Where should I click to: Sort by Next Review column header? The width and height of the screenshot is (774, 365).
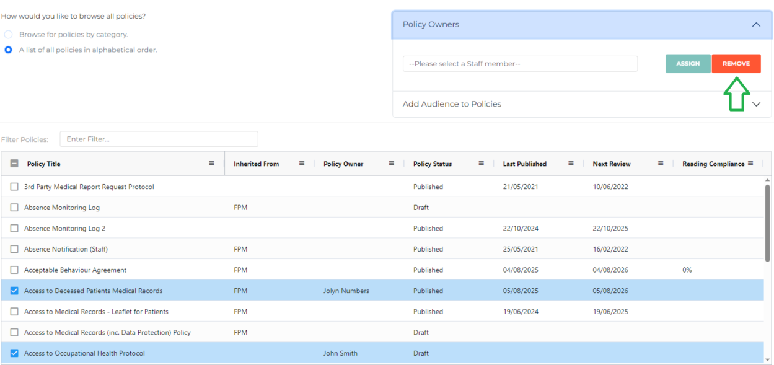tap(612, 164)
